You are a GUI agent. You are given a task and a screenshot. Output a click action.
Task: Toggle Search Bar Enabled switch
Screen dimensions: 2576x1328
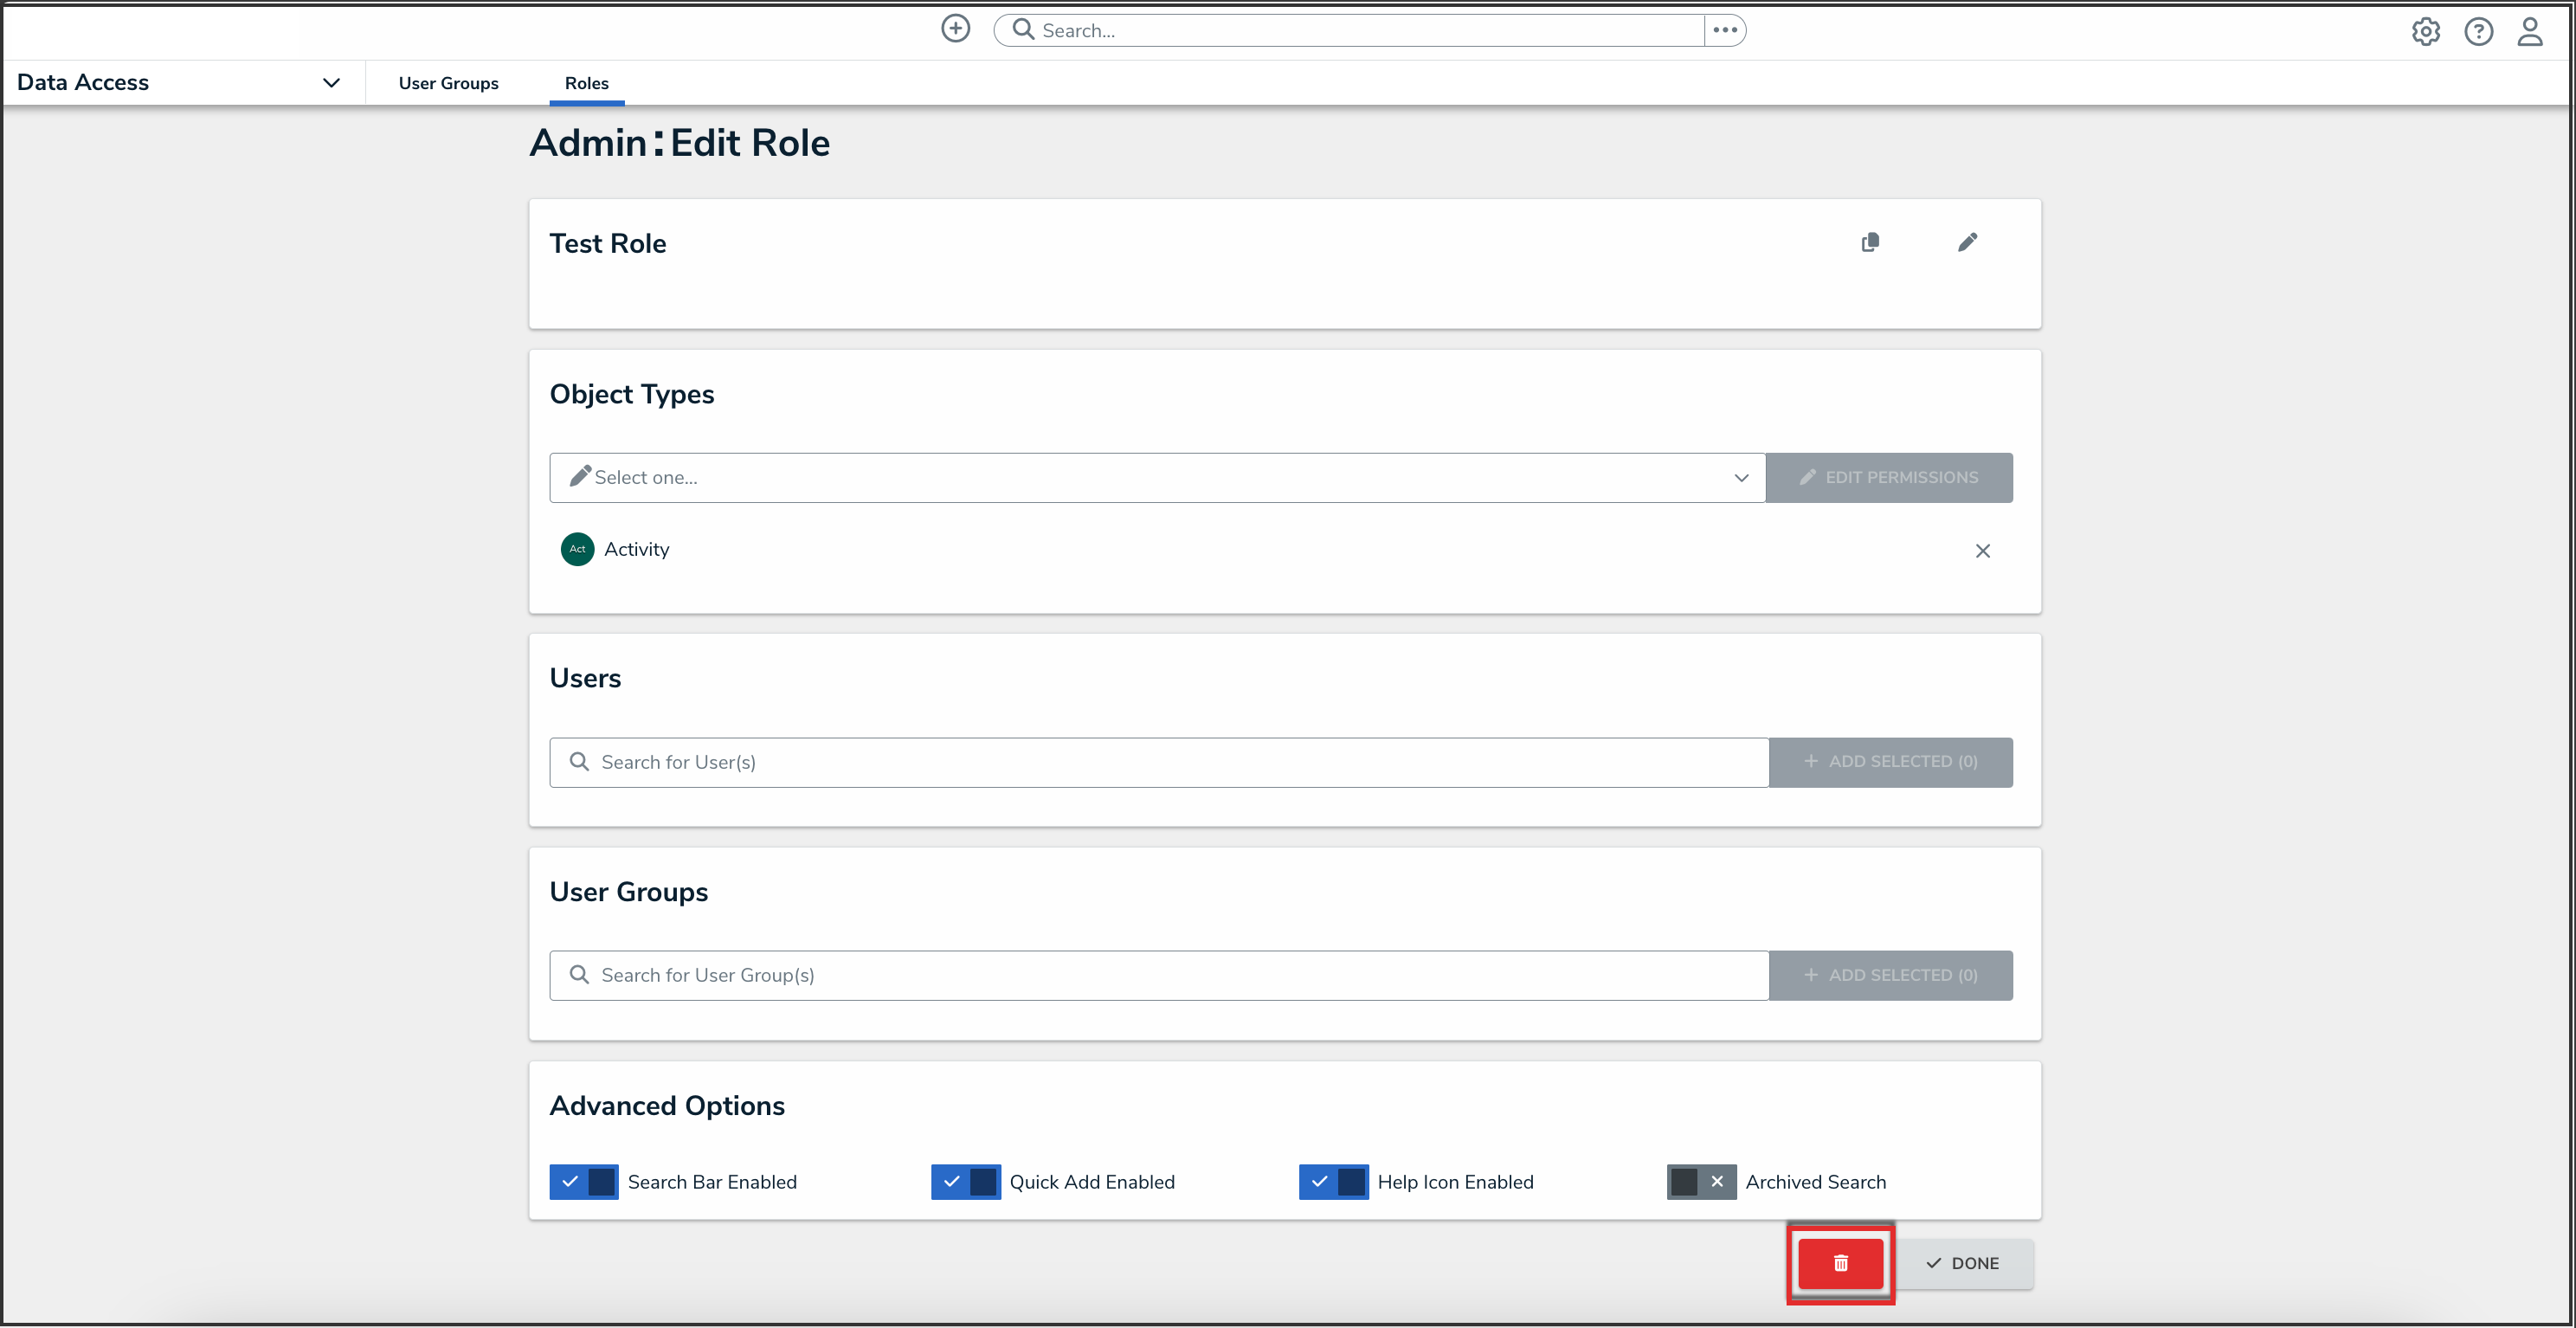point(584,1181)
